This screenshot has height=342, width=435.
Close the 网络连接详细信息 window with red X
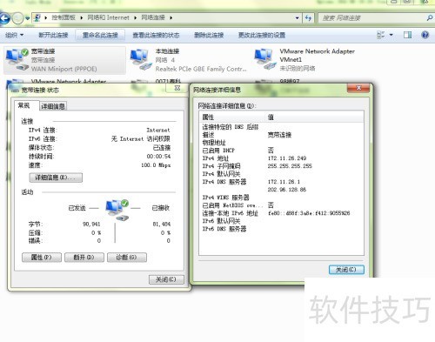(x=358, y=88)
